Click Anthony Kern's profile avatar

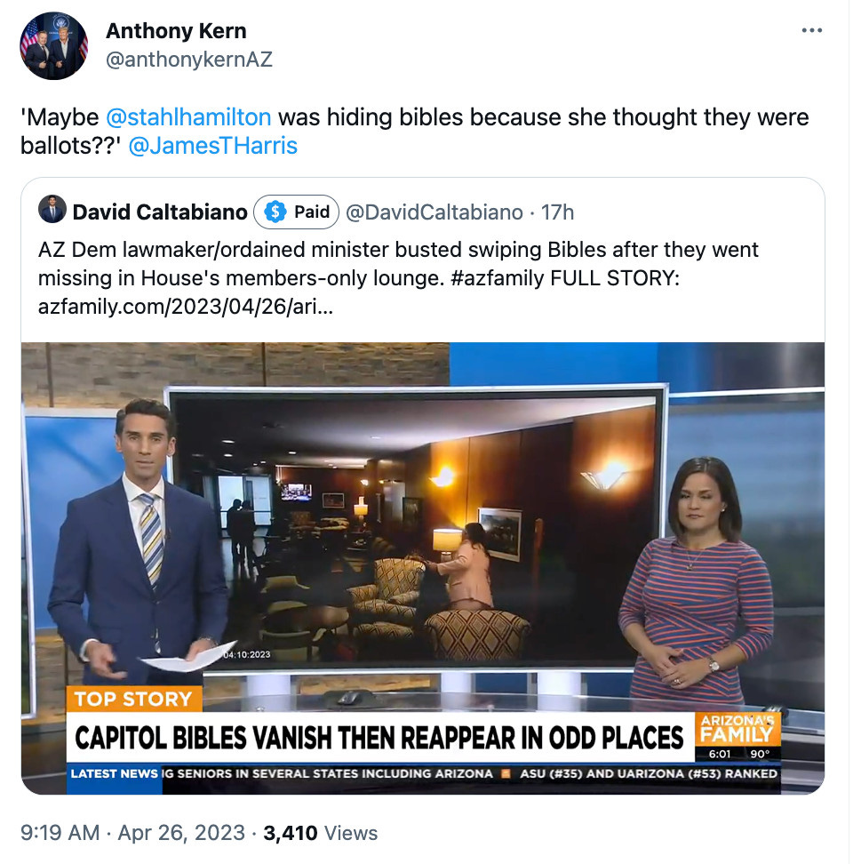[x=53, y=45]
